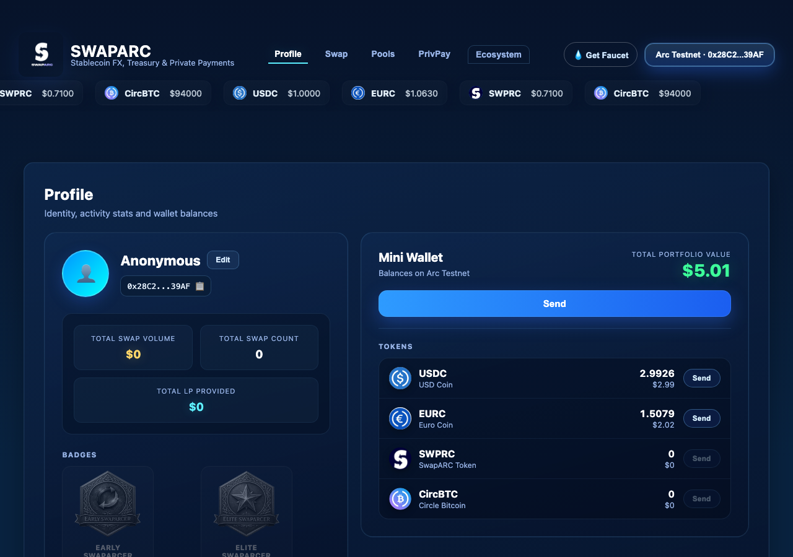The height and width of the screenshot is (557, 793).
Task: Send USDC using its row's Send button
Action: pyautogui.click(x=701, y=378)
